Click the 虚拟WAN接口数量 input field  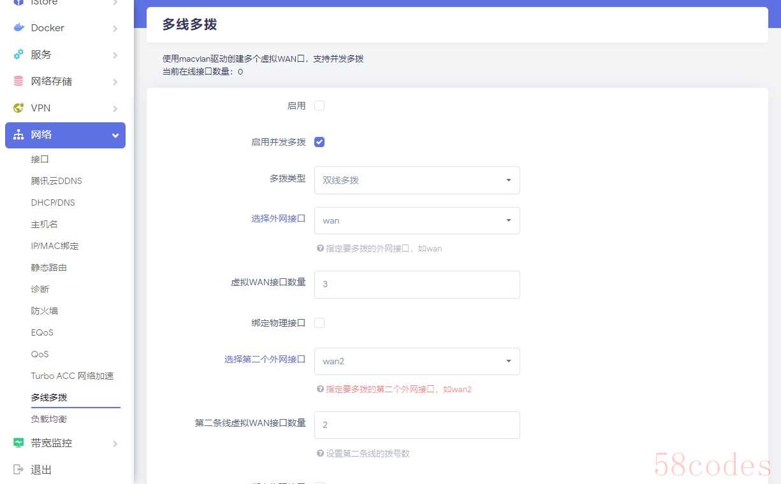coord(417,285)
